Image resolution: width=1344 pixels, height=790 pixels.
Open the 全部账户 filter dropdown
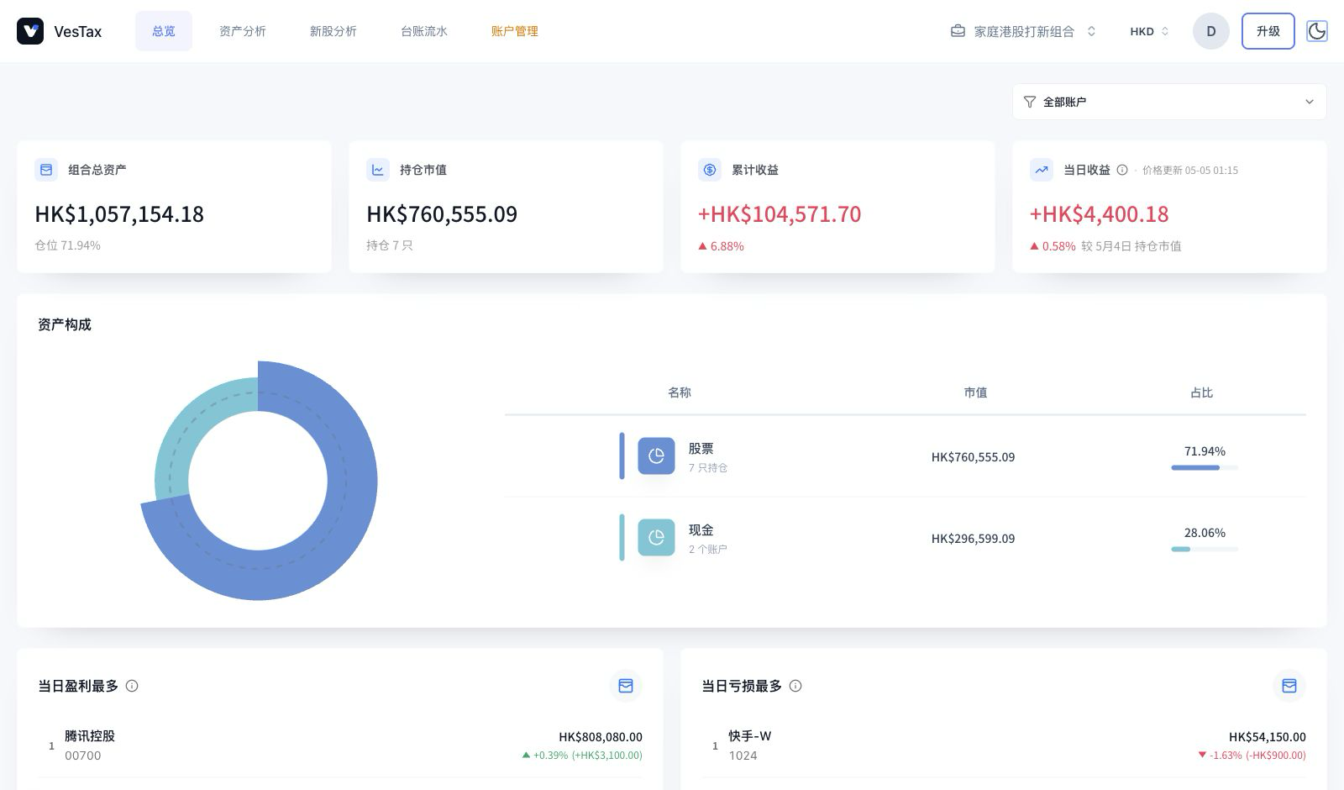point(1169,102)
